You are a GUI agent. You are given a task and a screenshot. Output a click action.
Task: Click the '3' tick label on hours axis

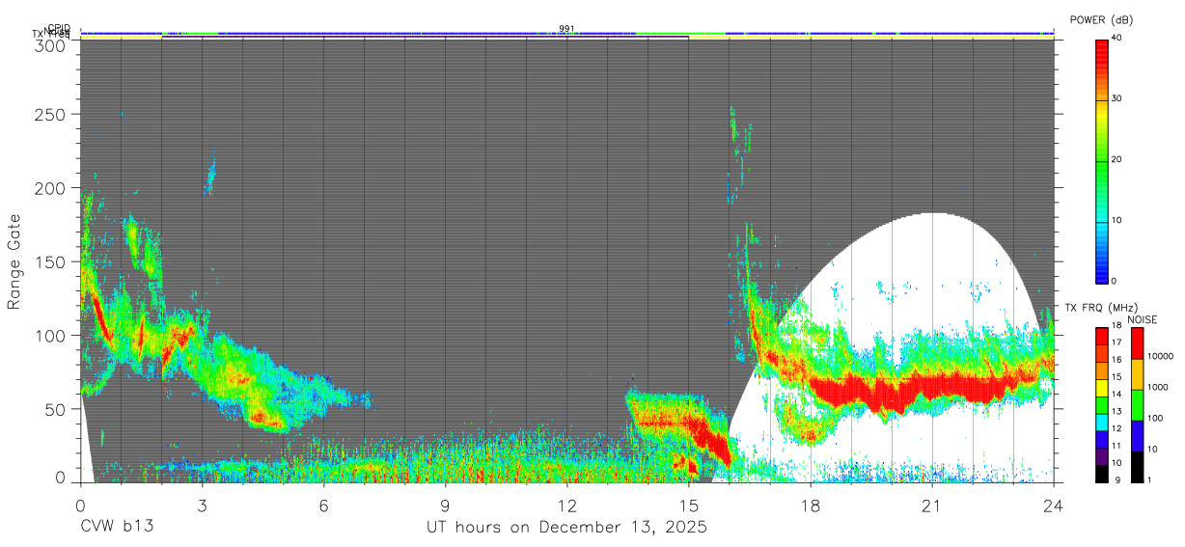pyautogui.click(x=202, y=504)
